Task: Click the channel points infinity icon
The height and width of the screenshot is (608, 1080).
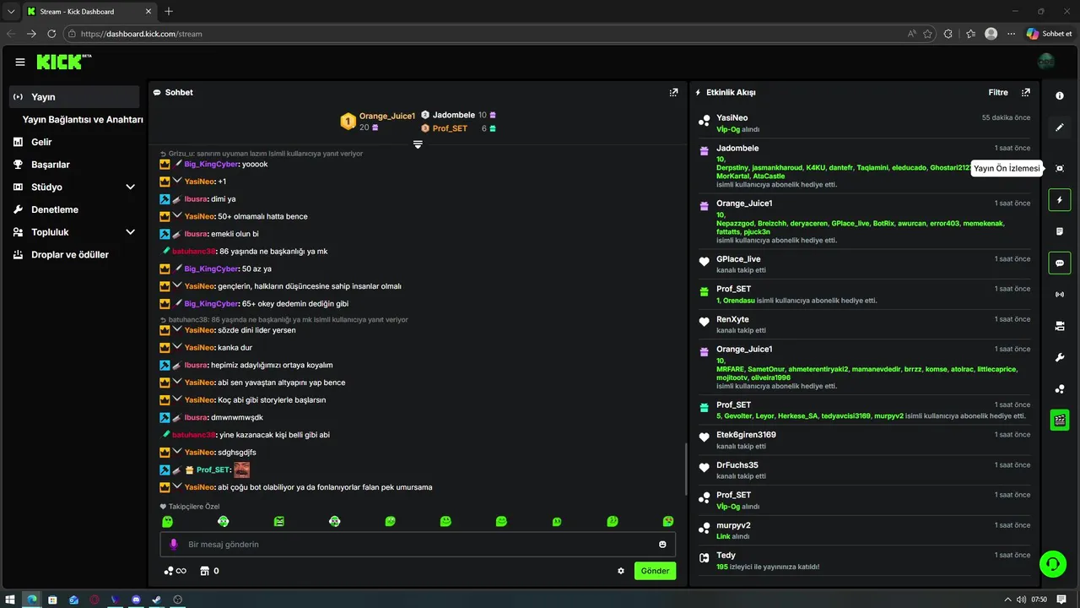Action: coord(175,571)
